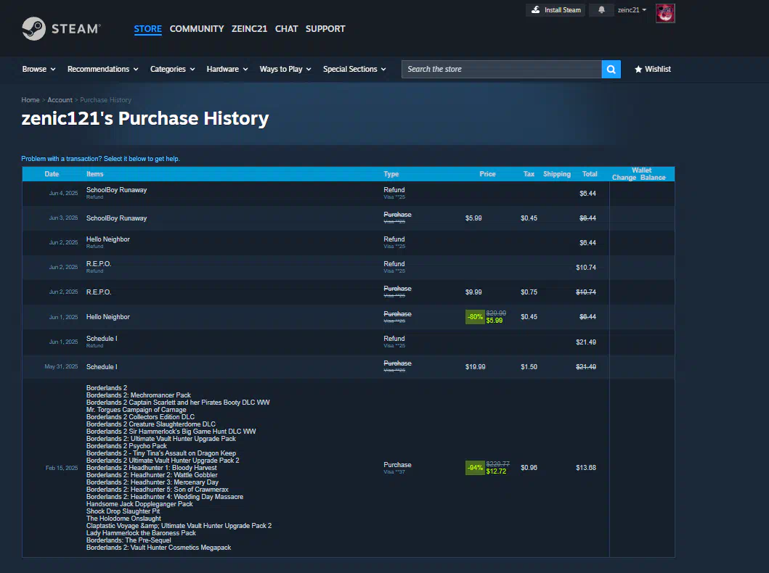769x573 pixels.
Task: Click the Account breadcrumb link
Action: 60,100
